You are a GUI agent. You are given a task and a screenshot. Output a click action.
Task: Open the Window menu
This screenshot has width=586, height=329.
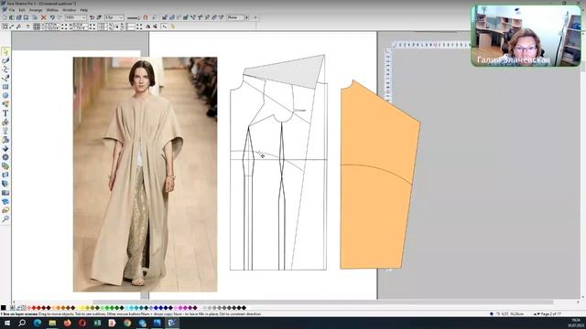(70, 10)
